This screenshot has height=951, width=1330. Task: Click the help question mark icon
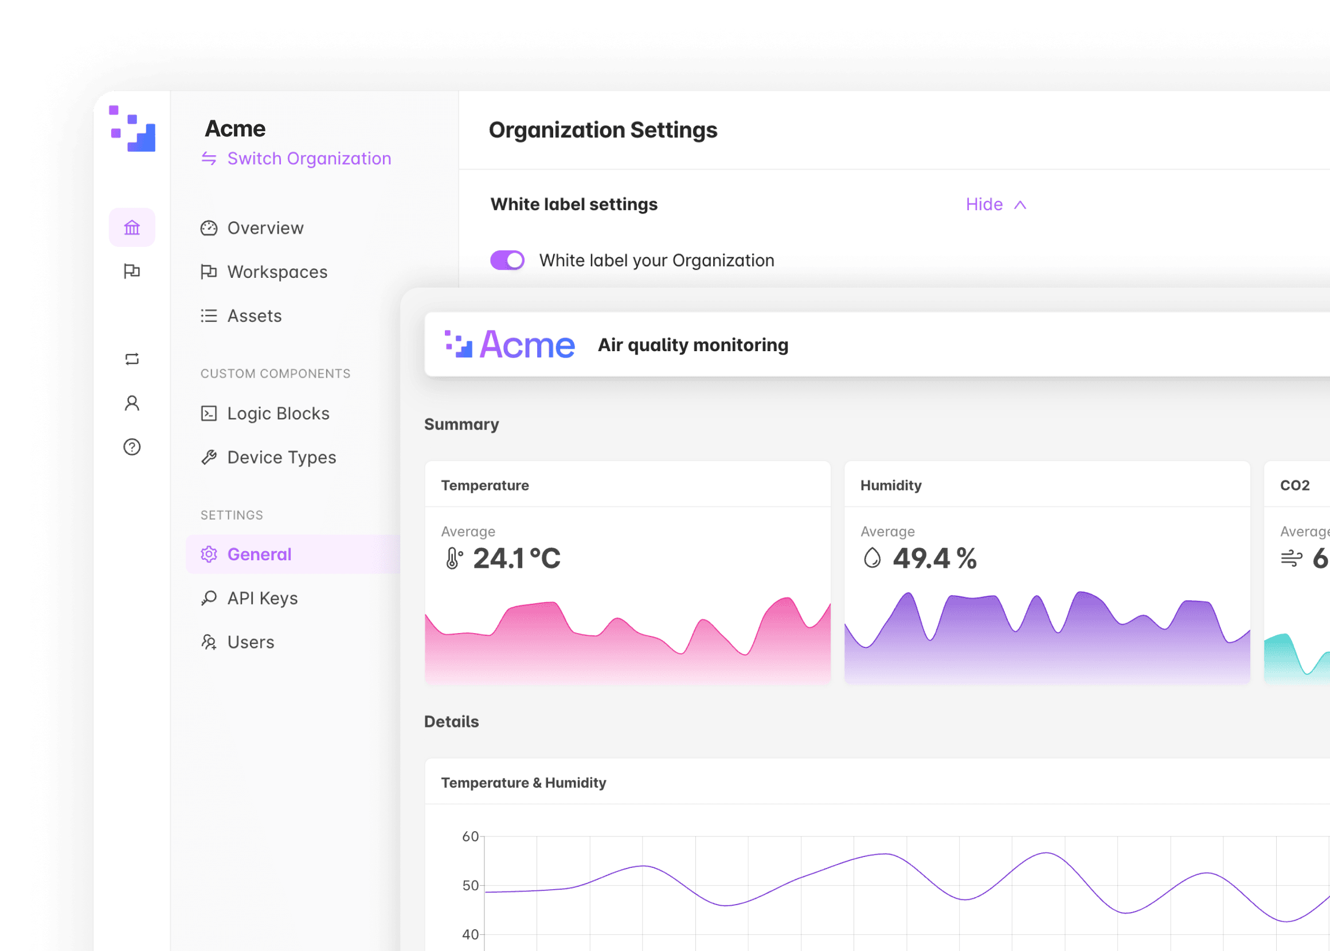(132, 447)
